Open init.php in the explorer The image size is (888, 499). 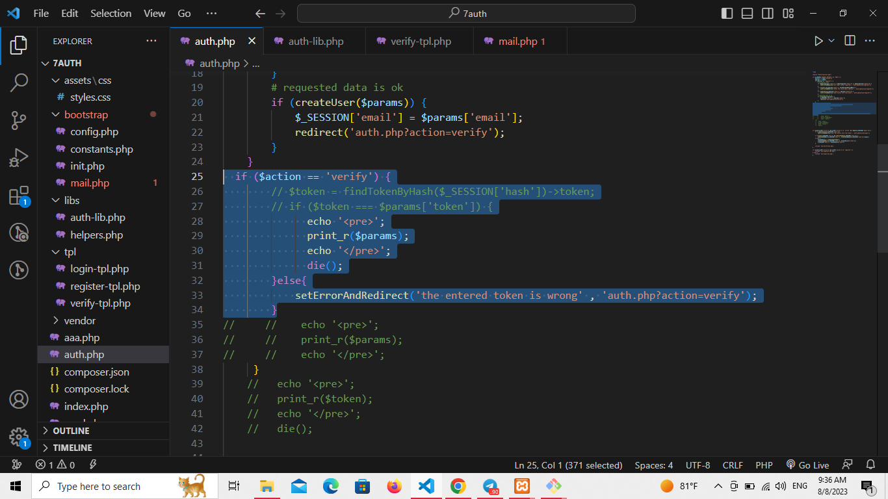[104, 166]
